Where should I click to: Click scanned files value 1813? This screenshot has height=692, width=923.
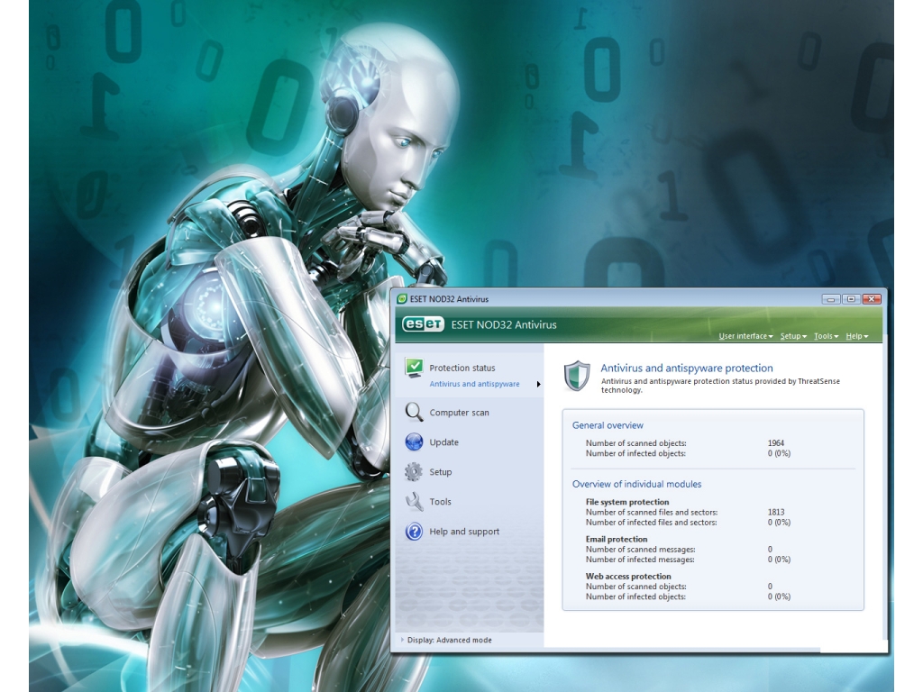(776, 512)
